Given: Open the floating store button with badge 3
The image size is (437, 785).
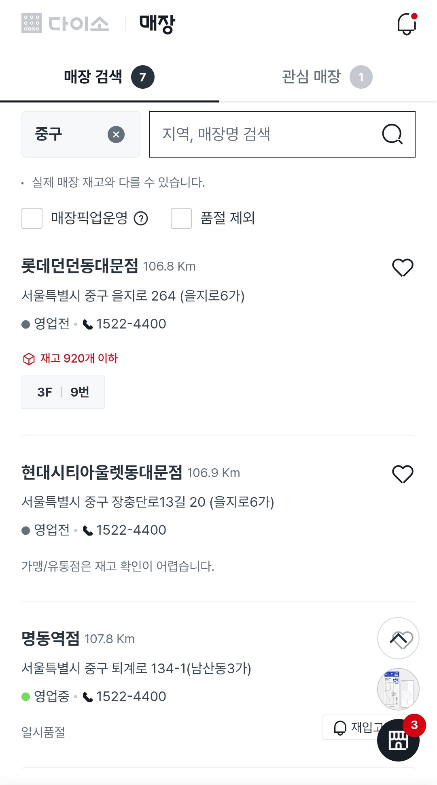Looking at the screenshot, I should 398,740.
